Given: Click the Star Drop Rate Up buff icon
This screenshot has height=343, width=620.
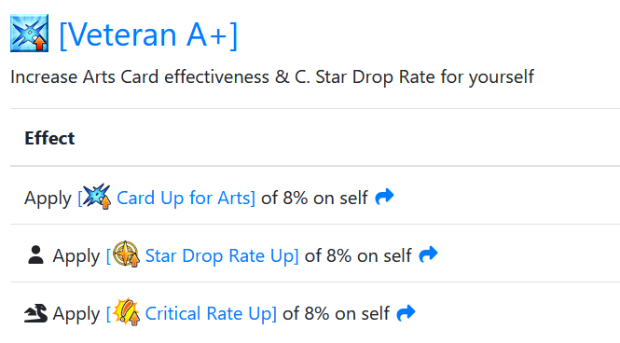Looking at the screenshot, I should pos(126,254).
